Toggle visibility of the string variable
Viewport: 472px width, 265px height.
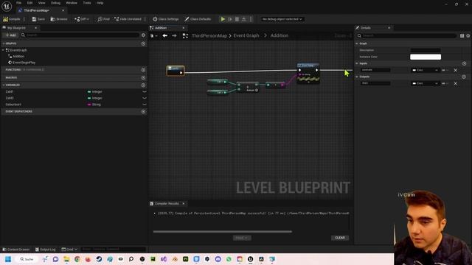click(x=145, y=105)
